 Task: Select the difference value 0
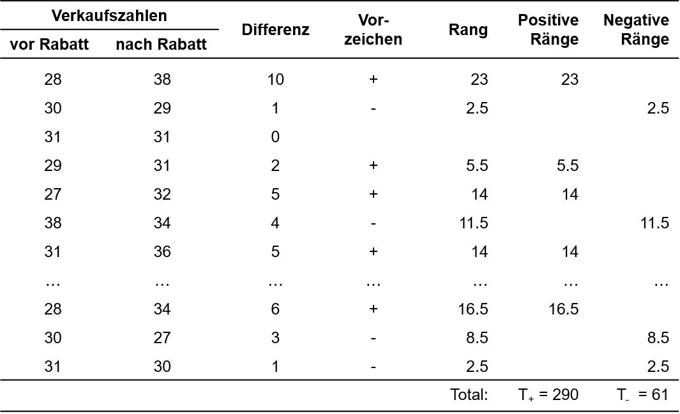pyautogui.click(x=275, y=137)
